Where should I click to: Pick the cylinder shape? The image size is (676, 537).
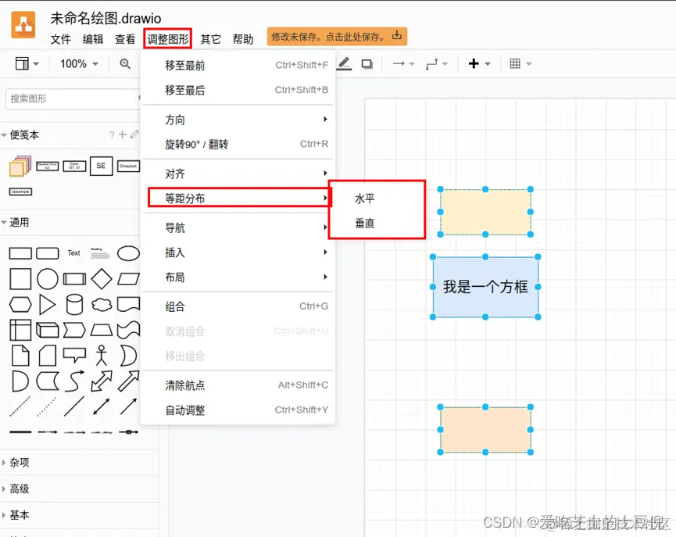click(74, 305)
